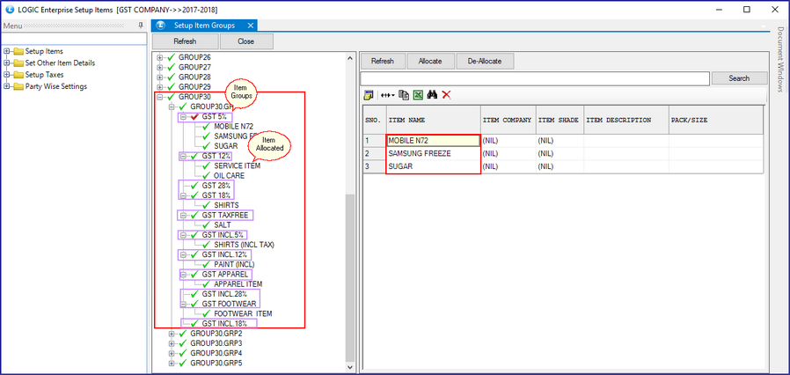790x375 pixels.
Task: Select the PACK/SIZE column header
Action: point(715,121)
